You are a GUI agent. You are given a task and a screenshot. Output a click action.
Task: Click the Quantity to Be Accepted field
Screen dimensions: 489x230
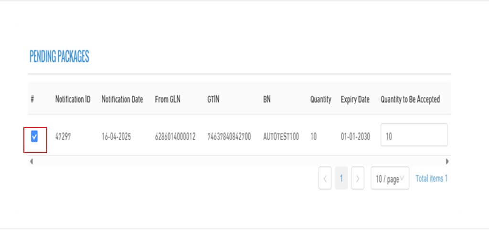[x=414, y=136]
